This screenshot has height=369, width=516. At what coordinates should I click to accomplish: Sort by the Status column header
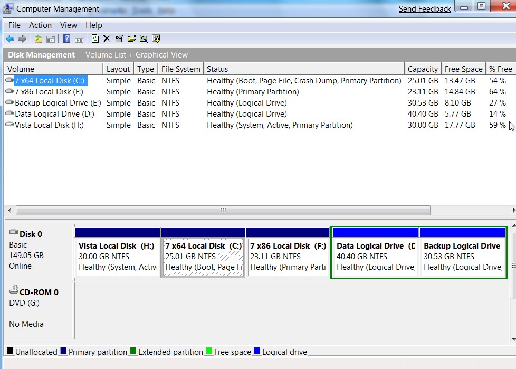tap(304, 69)
